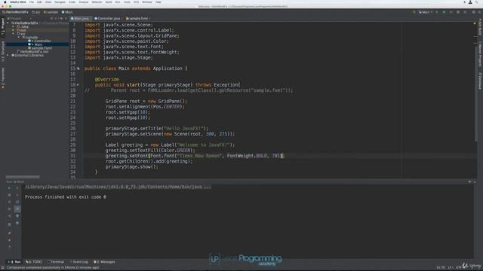Select the 4: Run bottom tab
Viewport: 483px width, 271px height.
click(x=14, y=262)
